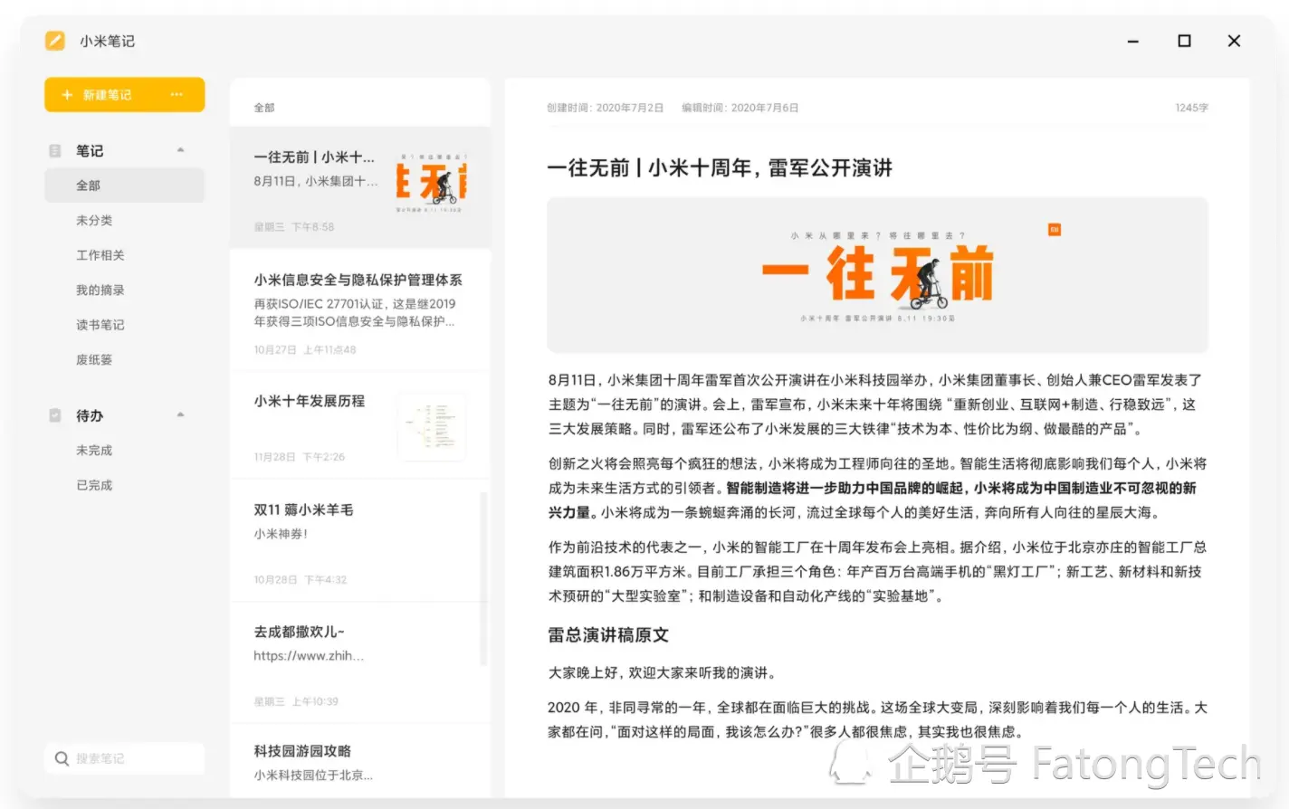
Task: Minimize the 小米笔记 window
Action: click(x=1133, y=41)
